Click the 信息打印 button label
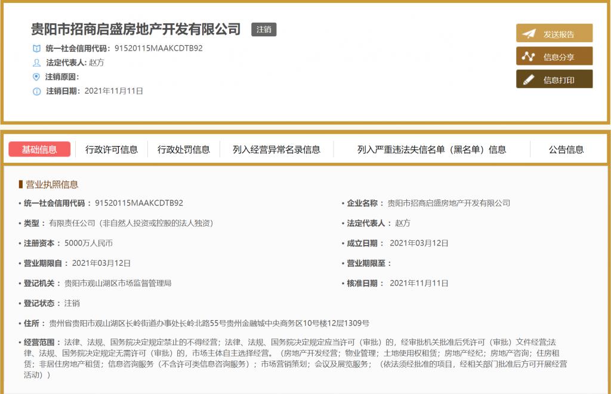Screen dimensions: 611x394 [558, 80]
